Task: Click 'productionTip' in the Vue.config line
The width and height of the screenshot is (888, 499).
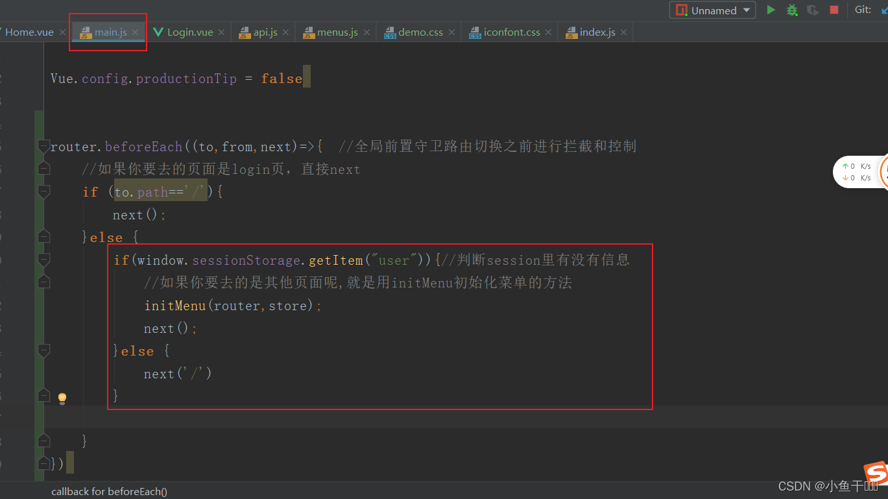Action: [186, 79]
